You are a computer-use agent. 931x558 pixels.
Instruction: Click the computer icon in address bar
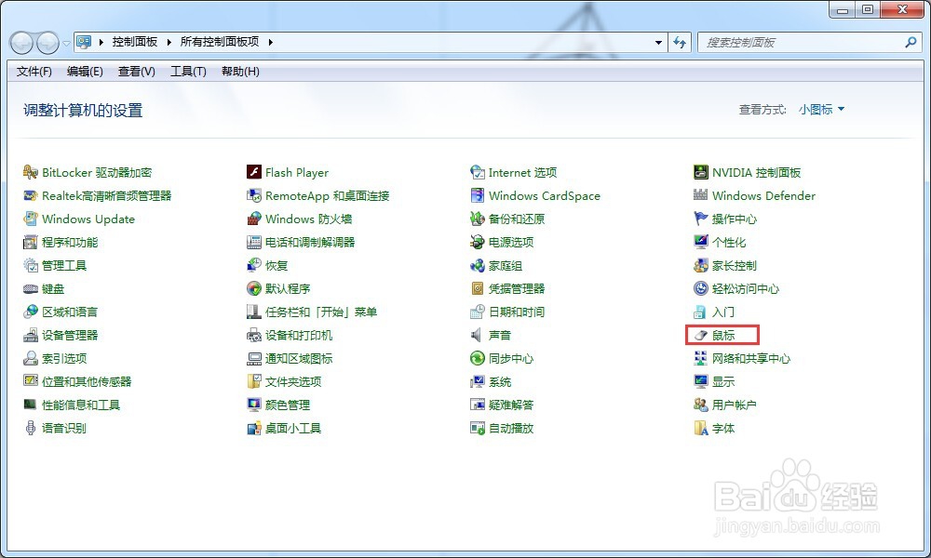84,42
